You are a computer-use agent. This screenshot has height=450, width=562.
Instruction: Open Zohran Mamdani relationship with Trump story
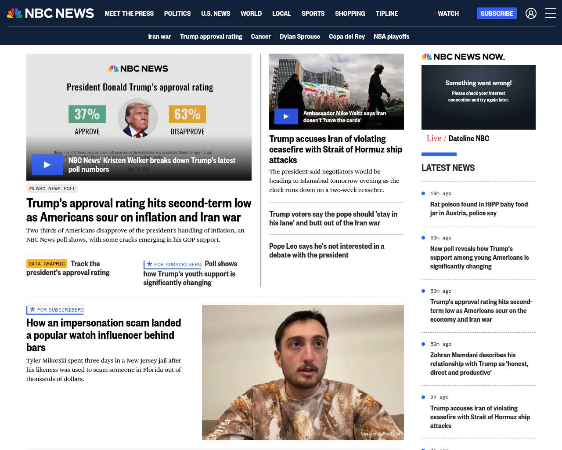point(479,364)
